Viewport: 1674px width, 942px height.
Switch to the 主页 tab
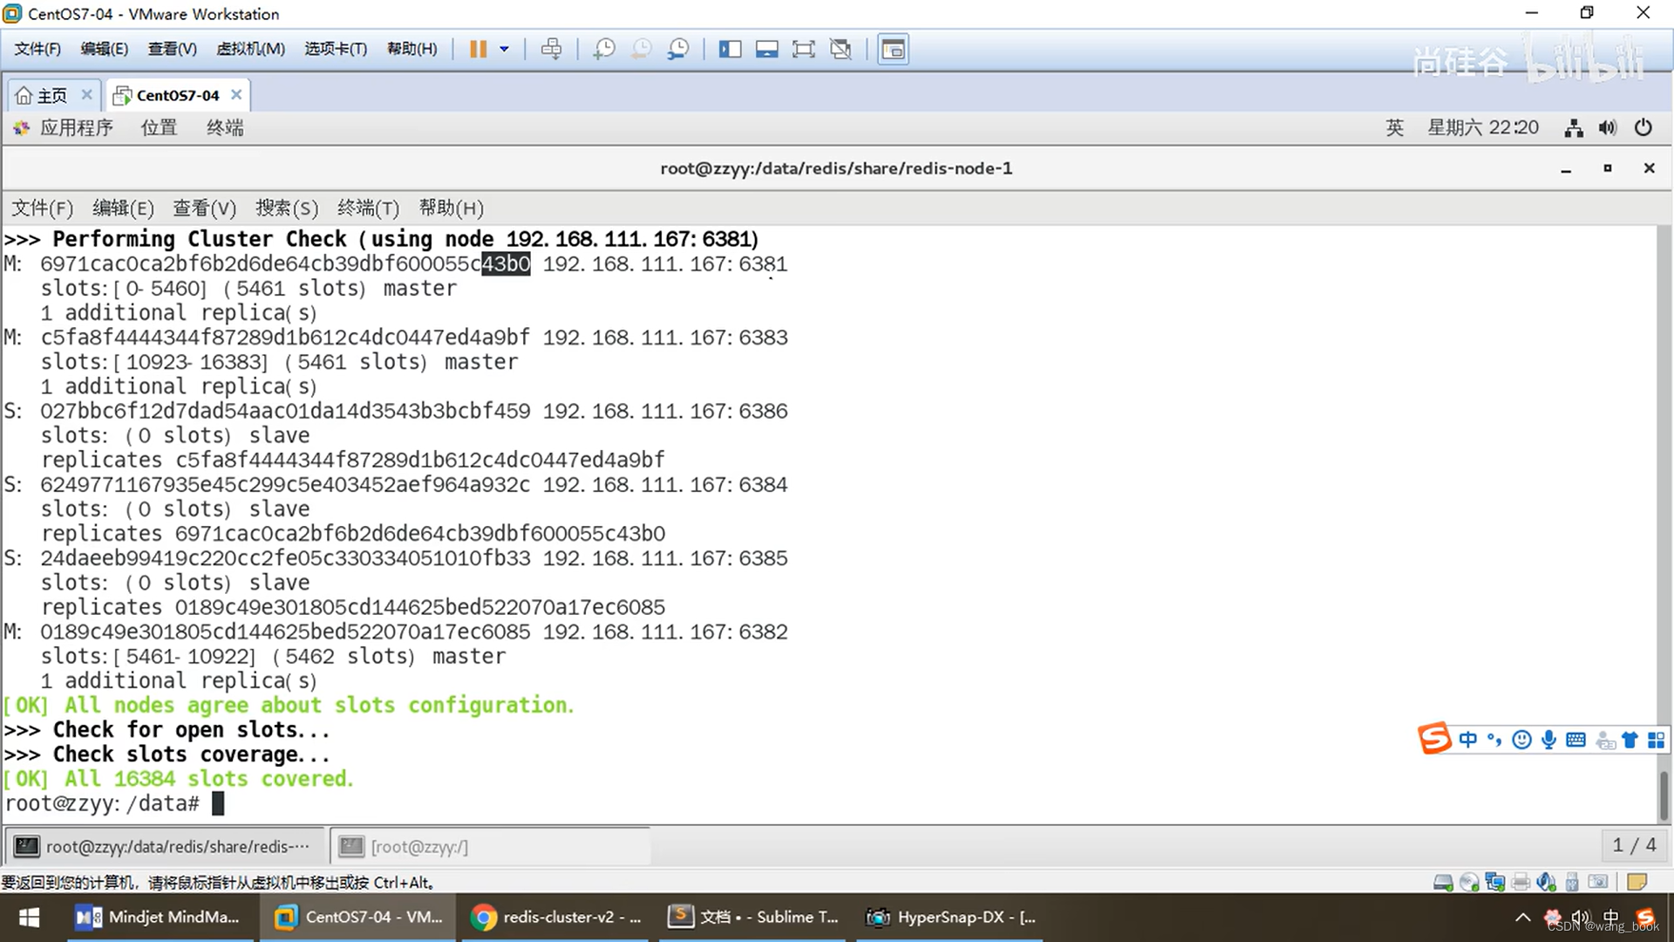(x=51, y=95)
